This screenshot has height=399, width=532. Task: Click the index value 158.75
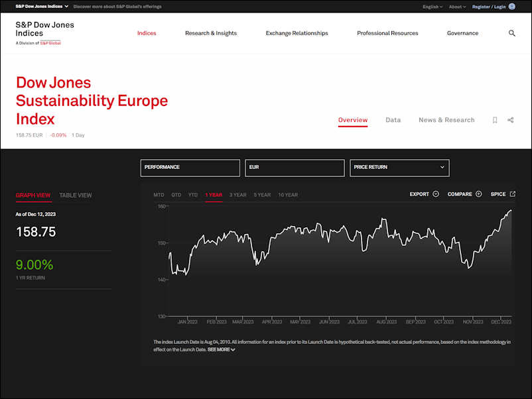[x=36, y=232]
